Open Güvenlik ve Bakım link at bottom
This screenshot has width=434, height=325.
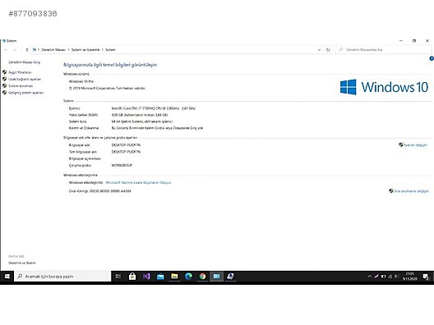click(x=22, y=263)
